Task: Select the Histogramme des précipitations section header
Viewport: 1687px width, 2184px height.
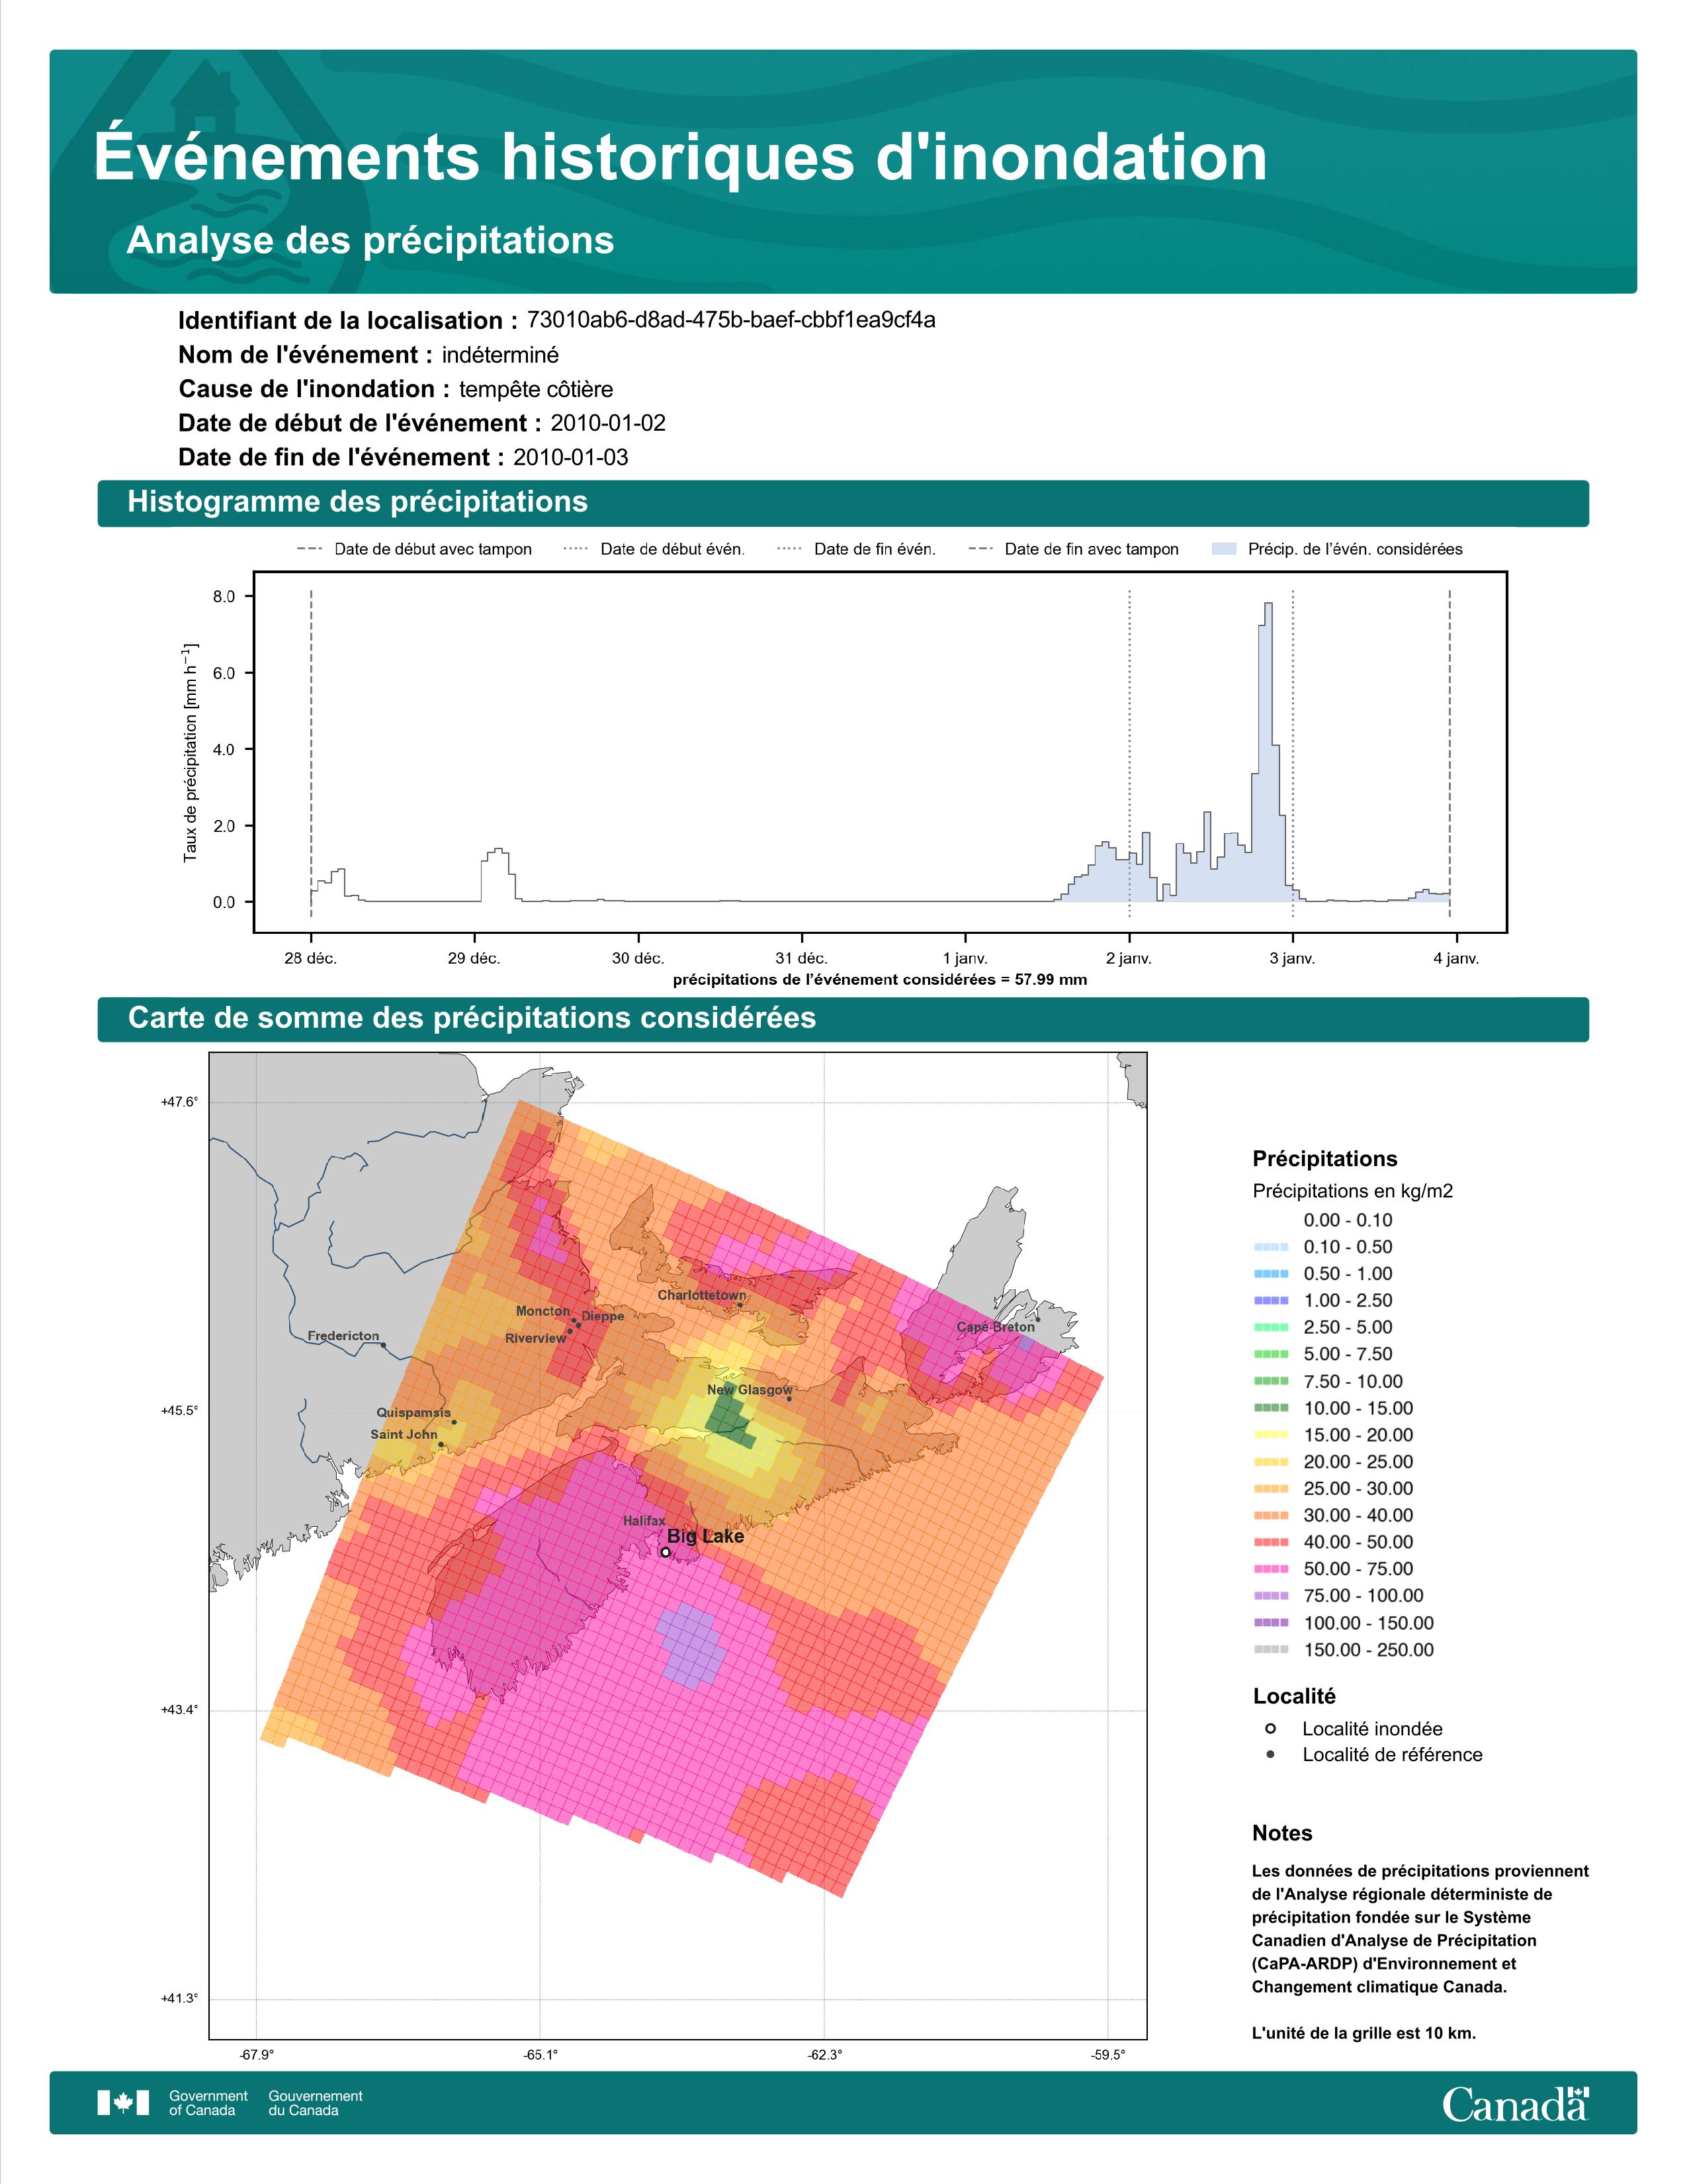Action: pyautogui.click(x=842, y=502)
